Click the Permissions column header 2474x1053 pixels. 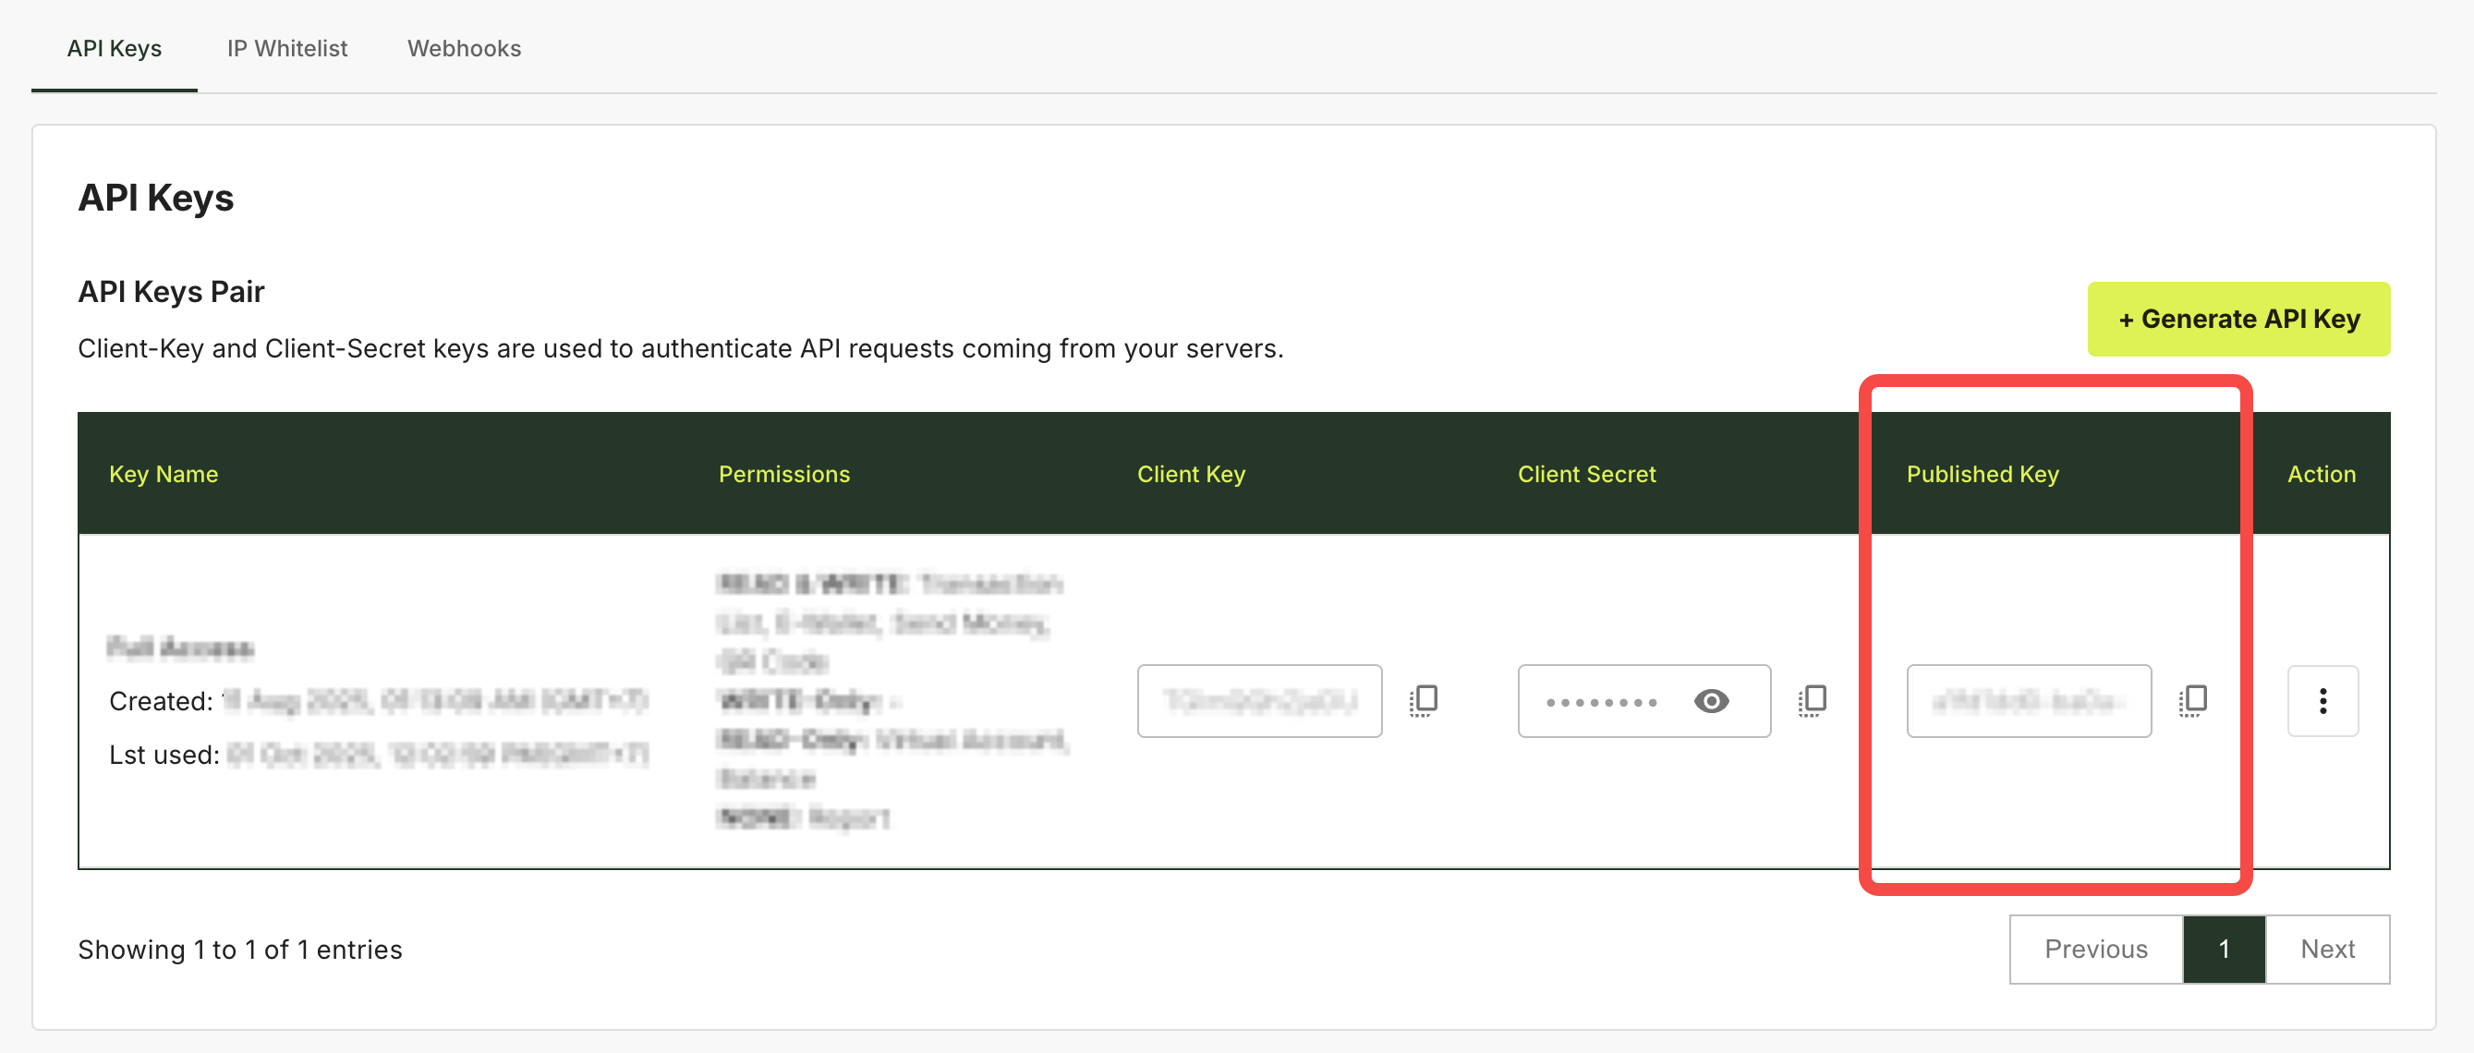[x=783, y=474]
